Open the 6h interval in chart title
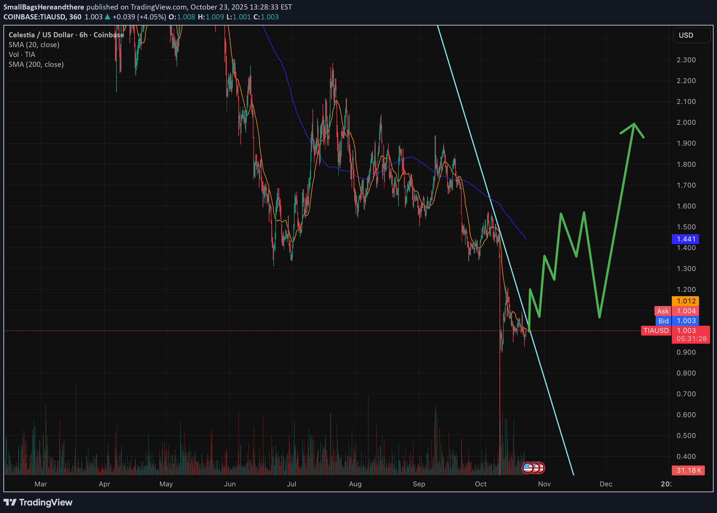This screenshot has width=717, height=513. point(83,35)
